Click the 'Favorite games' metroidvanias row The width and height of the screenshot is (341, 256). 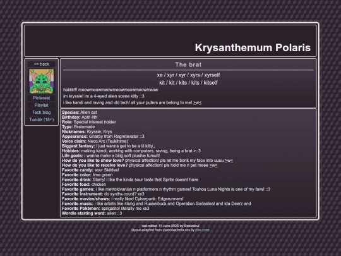click(x=166, y=189)
